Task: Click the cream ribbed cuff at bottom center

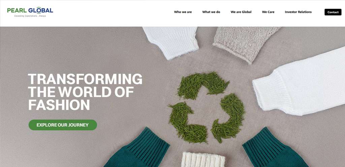Action: (203, 159)
